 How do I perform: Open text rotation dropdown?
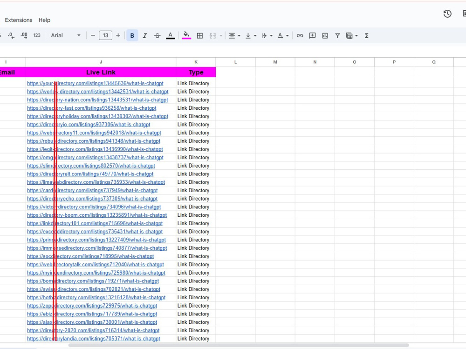[283, 36]
